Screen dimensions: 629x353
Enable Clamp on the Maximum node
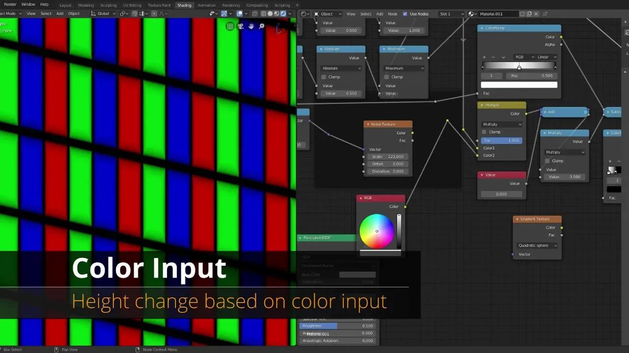387,76
